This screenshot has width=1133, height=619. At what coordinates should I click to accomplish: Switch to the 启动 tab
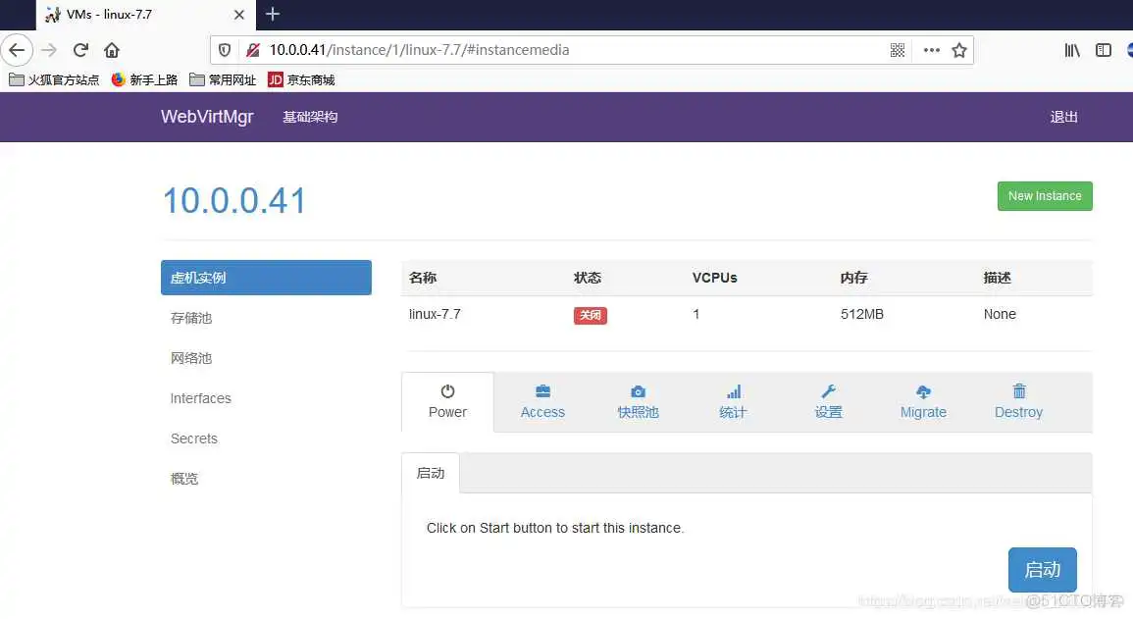430,472
